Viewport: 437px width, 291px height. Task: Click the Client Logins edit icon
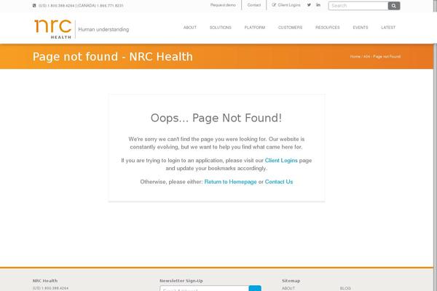274,5
